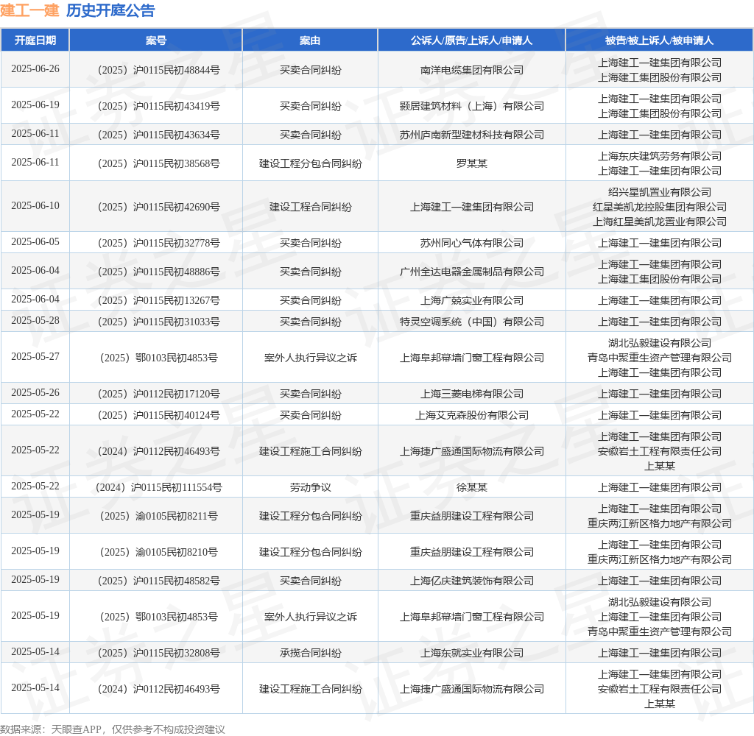
Task: Click plaintiff 特灵空调系统（中国）有限公司
Action: pos(472,322)
